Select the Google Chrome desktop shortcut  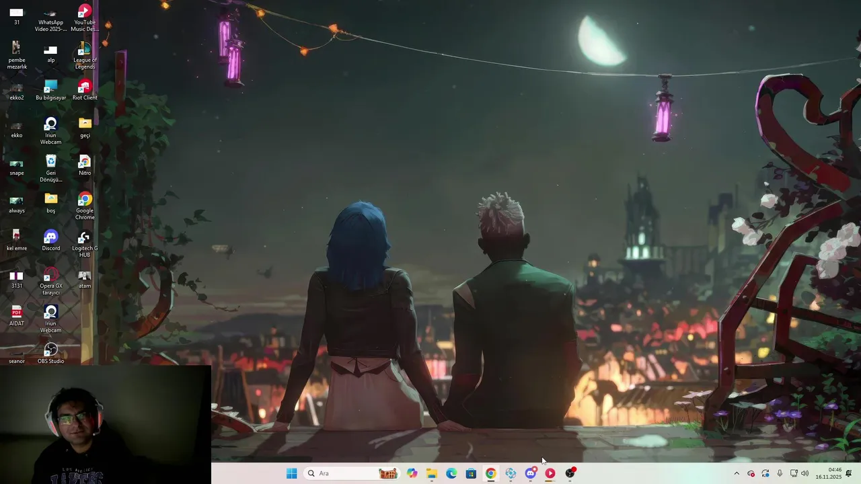pos(85,206)
